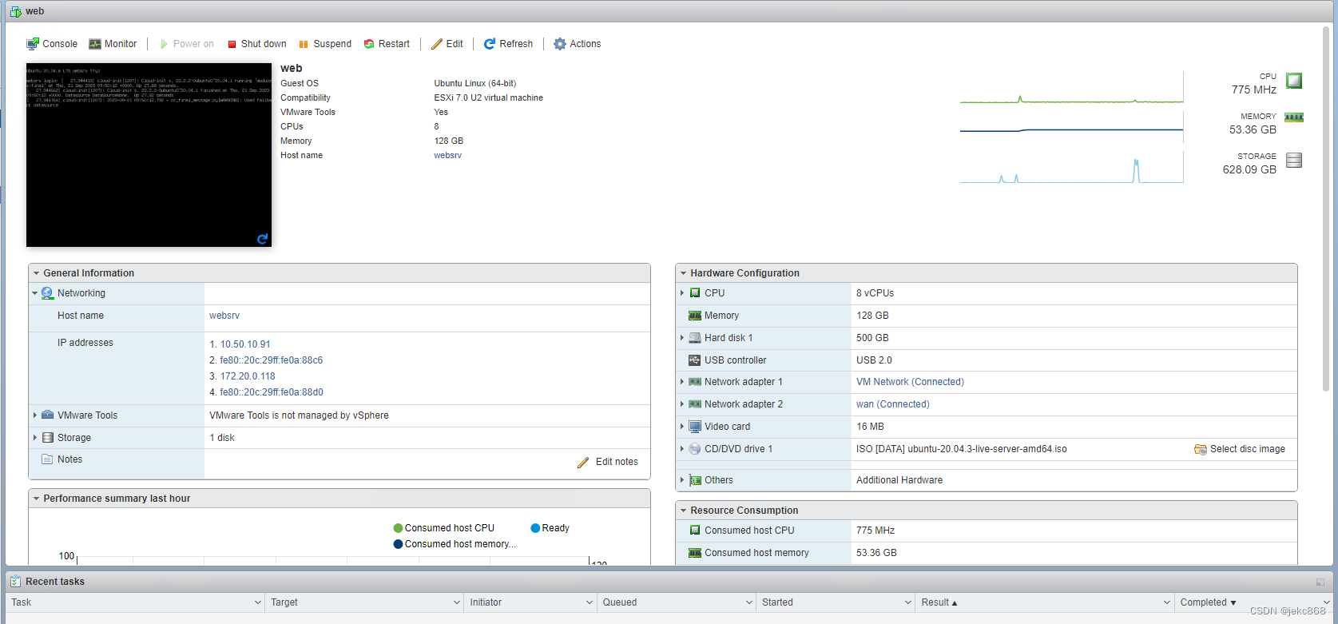The height and width of the screenshot is (624, 1338).
Task: Open the VM Network (Connected) link
Action: pyautogui.click(x=910, y=382)
